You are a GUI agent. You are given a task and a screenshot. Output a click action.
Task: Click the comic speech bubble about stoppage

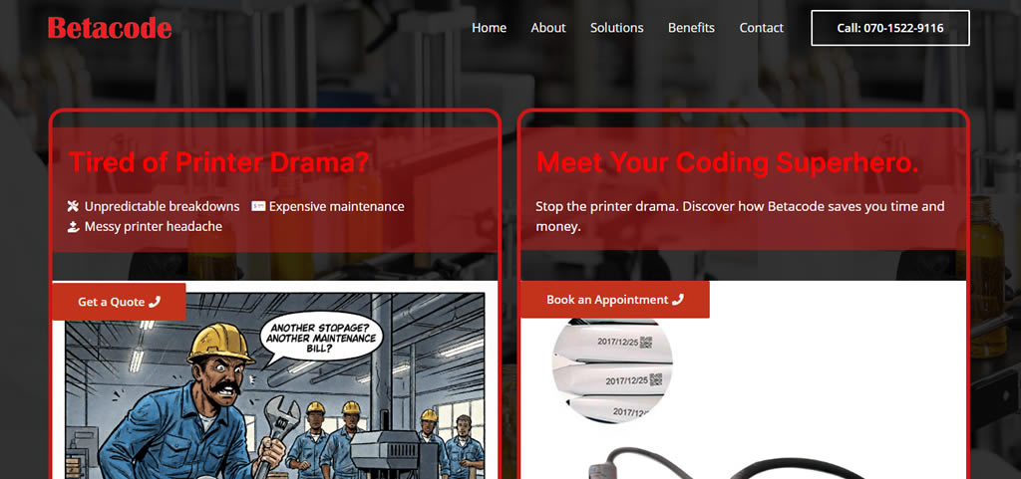pos(322,339)
